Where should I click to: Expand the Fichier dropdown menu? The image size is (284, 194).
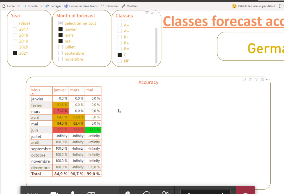point(11,6)
